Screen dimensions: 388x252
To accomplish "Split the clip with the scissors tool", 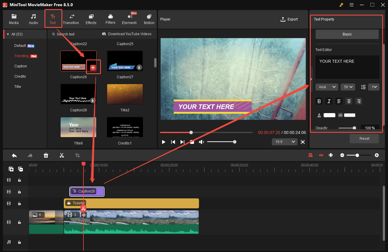I will tap(62, 155).
